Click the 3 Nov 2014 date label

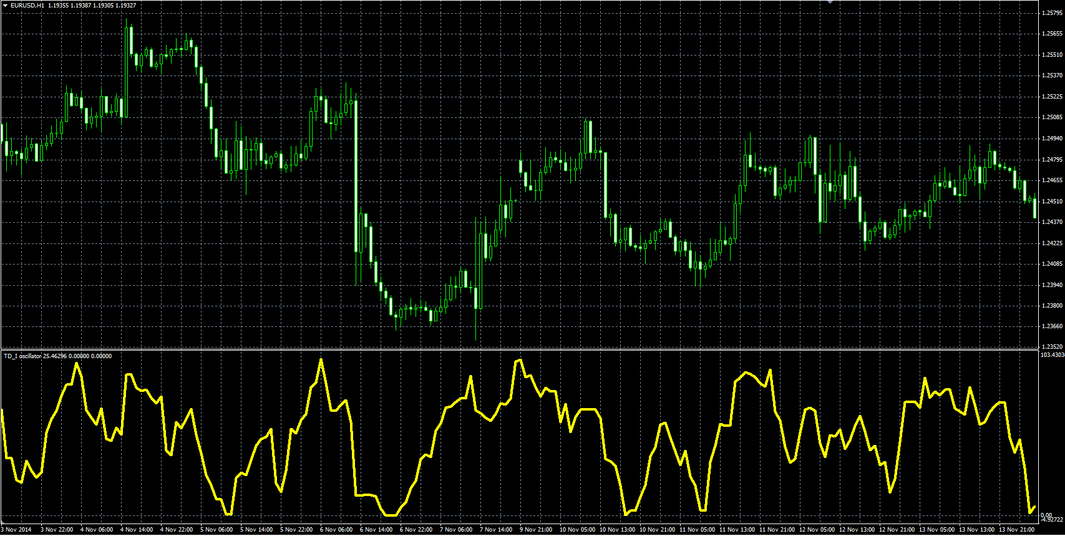[x=16, y=530]
